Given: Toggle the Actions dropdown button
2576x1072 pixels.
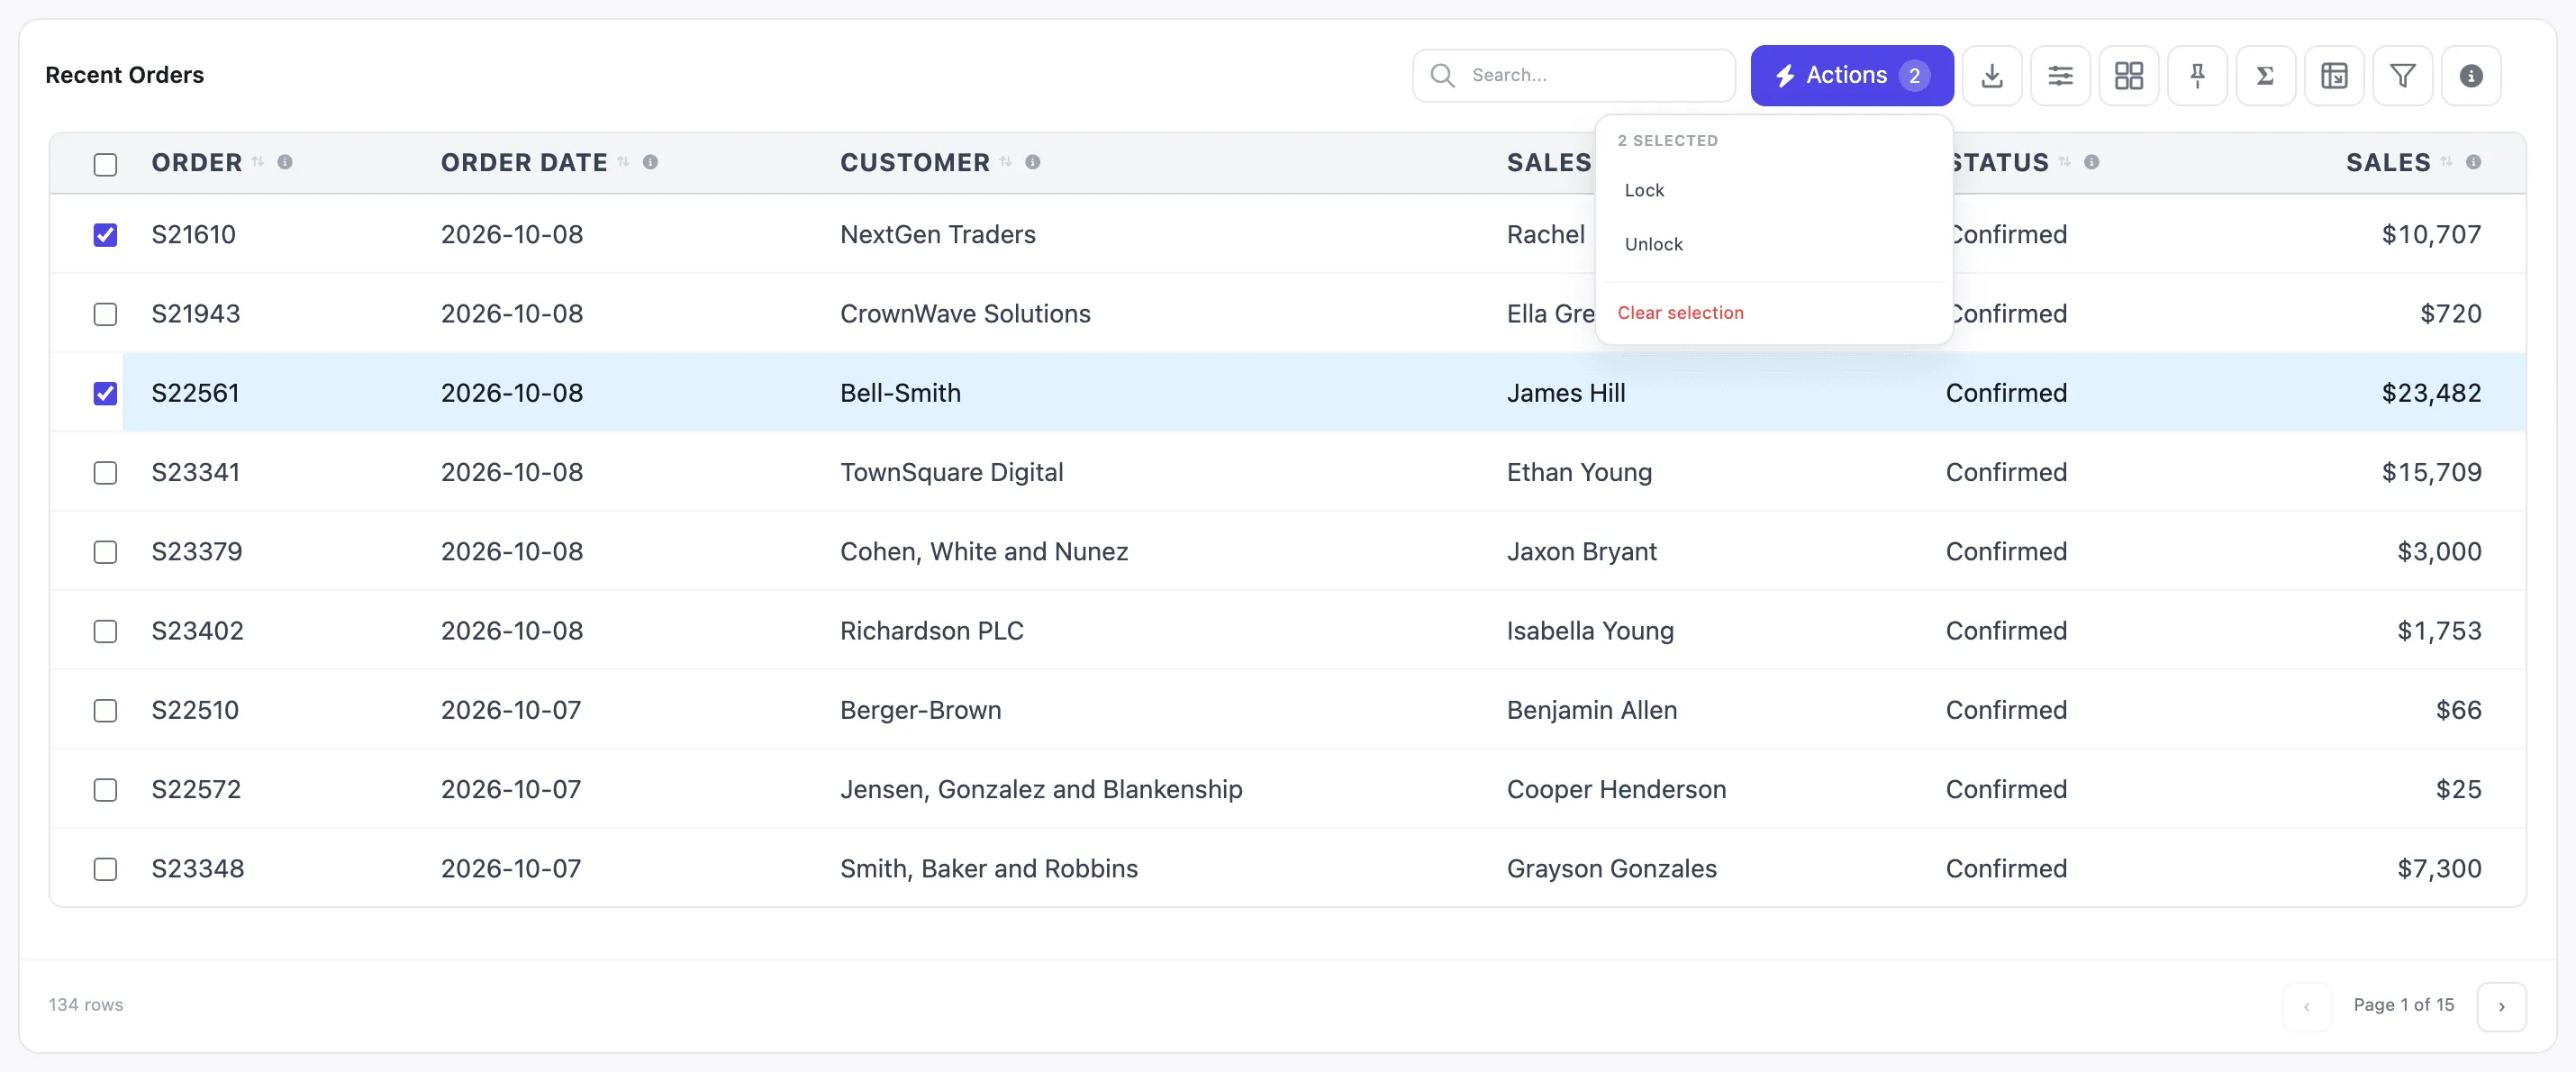Looking at the screenshot, I should [1852, 76].
